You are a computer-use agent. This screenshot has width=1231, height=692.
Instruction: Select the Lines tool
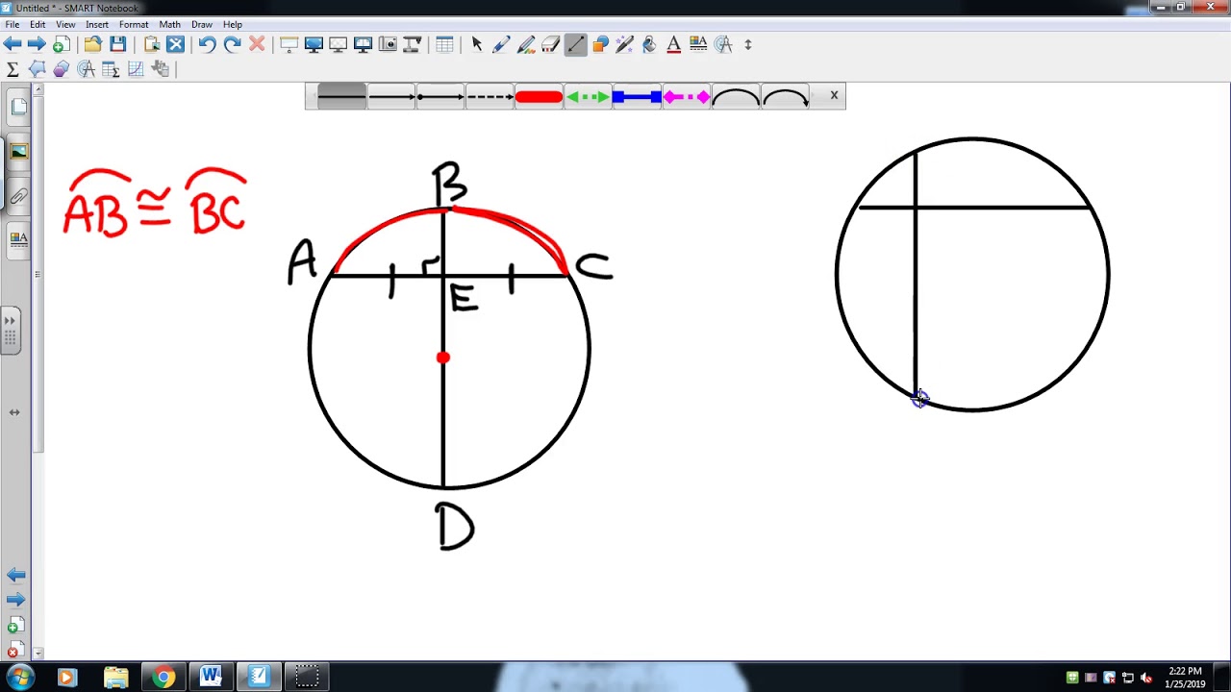pyautogui.click(x=575, y=44)
